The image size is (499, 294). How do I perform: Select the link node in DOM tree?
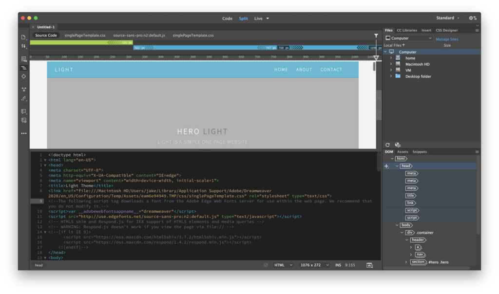coord(410,203)
